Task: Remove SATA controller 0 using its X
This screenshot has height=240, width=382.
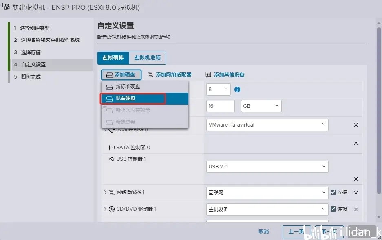Action: [356, 143]
